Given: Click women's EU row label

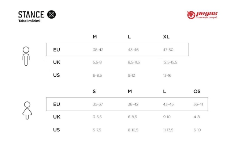Looking at the screenshot, I should pos(56,104).
